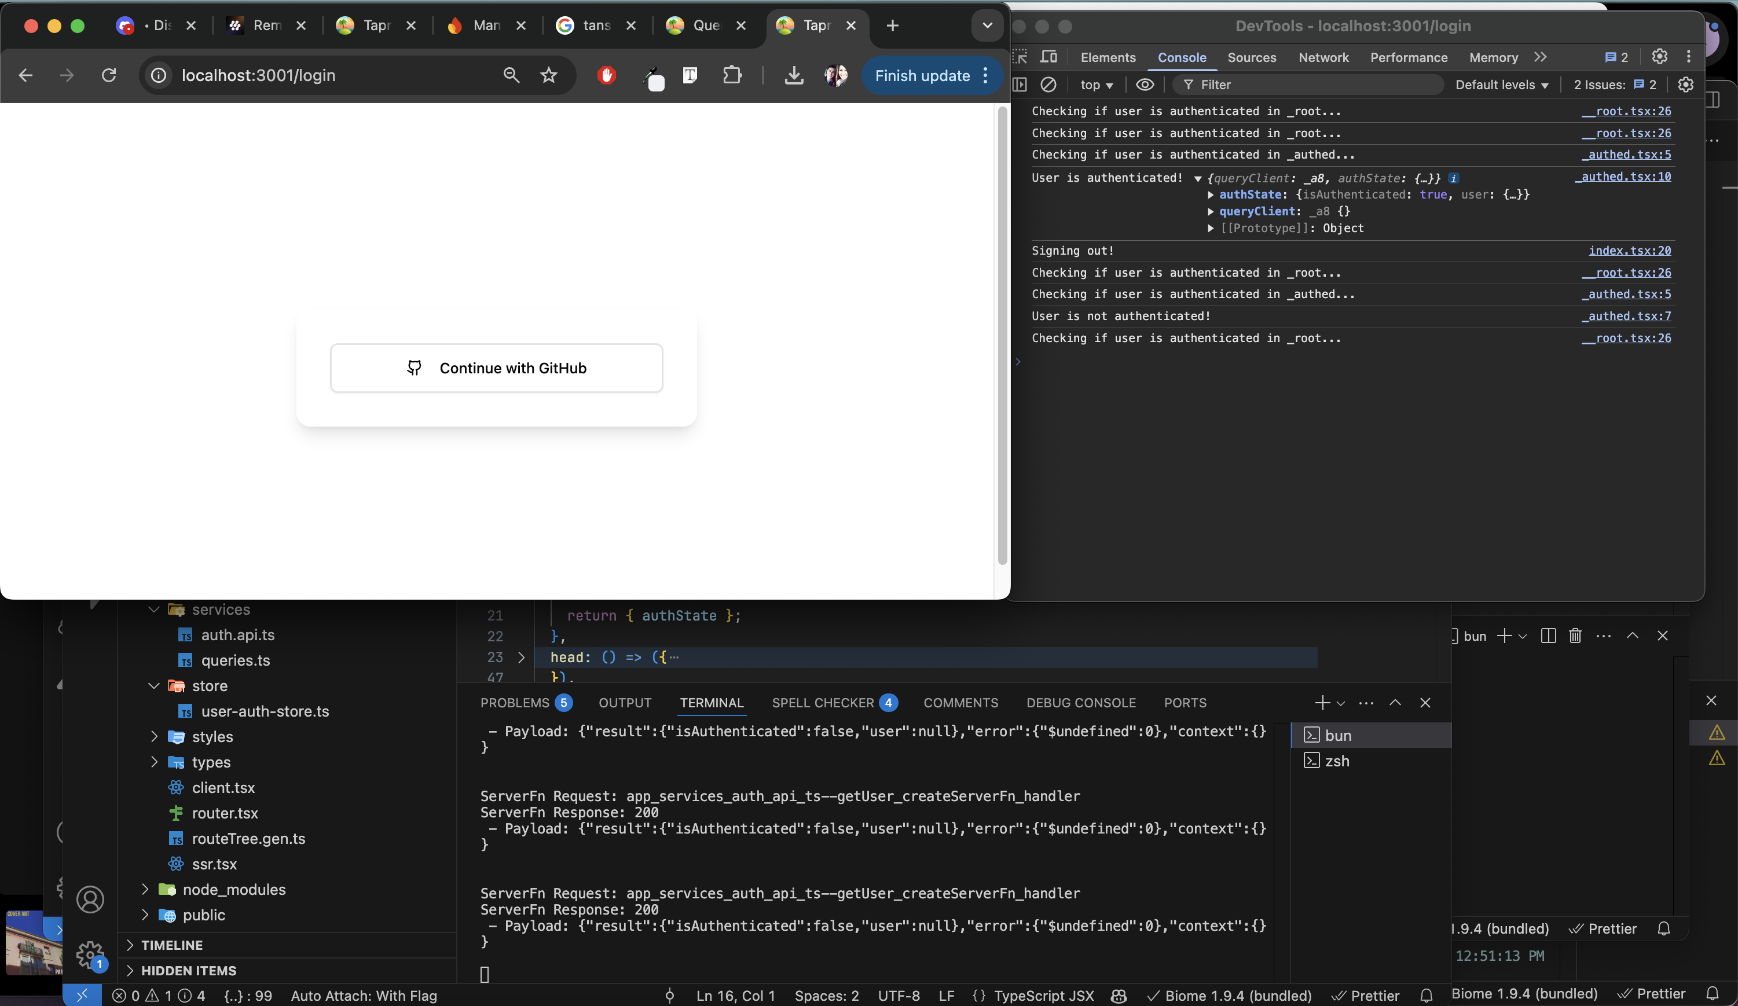Create a new terminal with plus
The width and height of the screenshot is (1738, 1006).
[1322, 703]
